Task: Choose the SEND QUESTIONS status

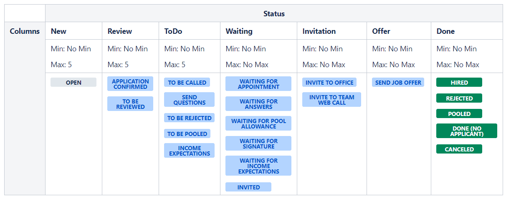Action: [x=189, y=100]
